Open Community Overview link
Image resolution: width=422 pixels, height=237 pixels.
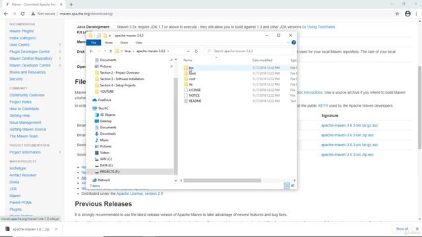coord(27,95)
